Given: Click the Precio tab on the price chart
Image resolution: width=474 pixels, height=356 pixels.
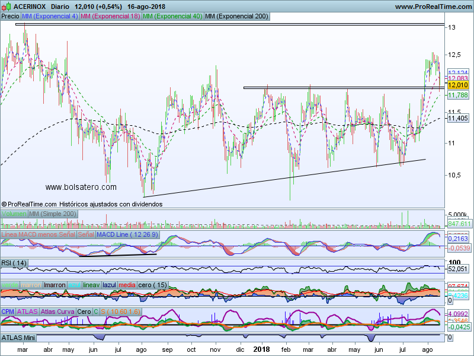Looking at the screenshot, I should click(x=9, y=17).
